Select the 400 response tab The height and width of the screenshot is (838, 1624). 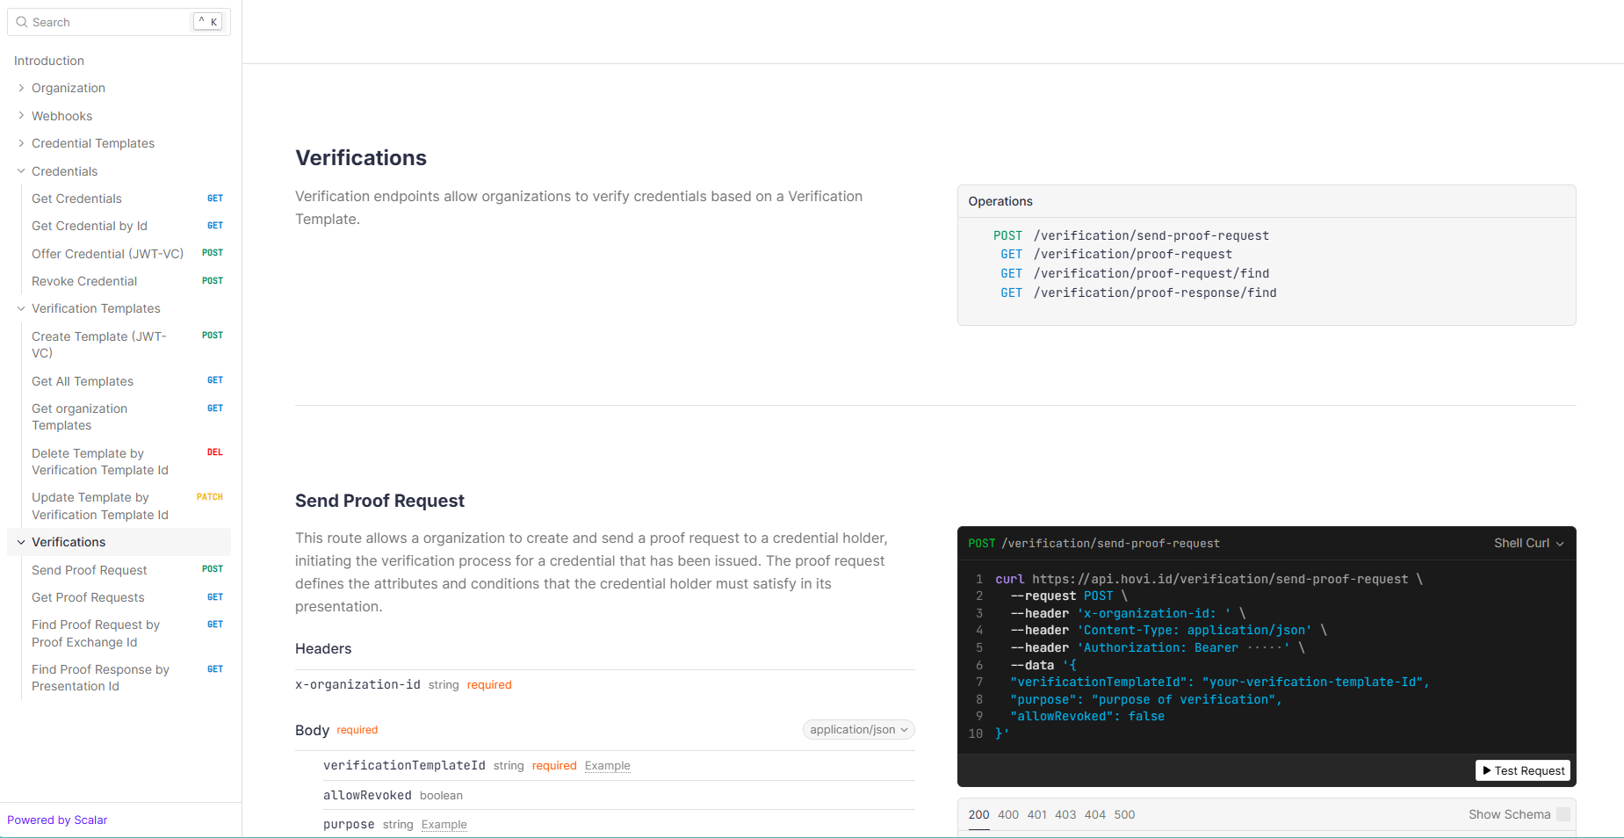point(1007,814)
